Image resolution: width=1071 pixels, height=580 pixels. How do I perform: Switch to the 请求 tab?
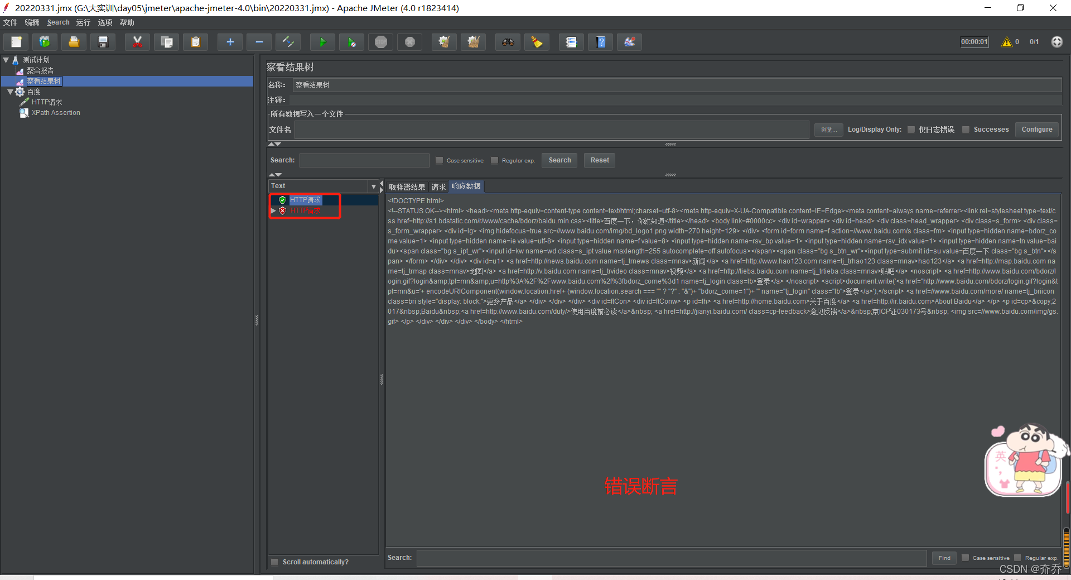(x=438, y=187)
